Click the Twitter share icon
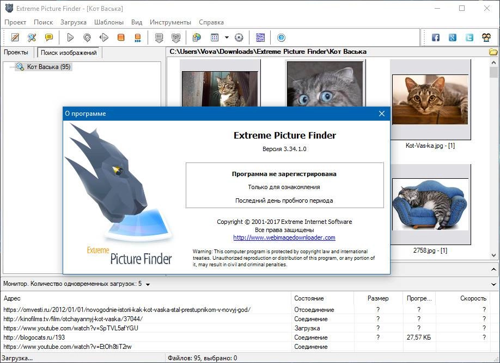Image resolution: width=500 pixels, height=363 pixels. 469,37
